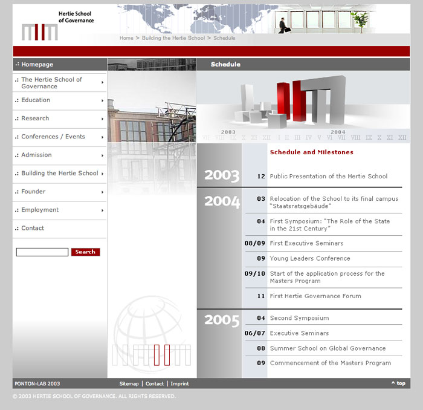The image size is (423, 410).
Task: Expand the Building the Hertie School arrow
Action: (x=103, y=174)
